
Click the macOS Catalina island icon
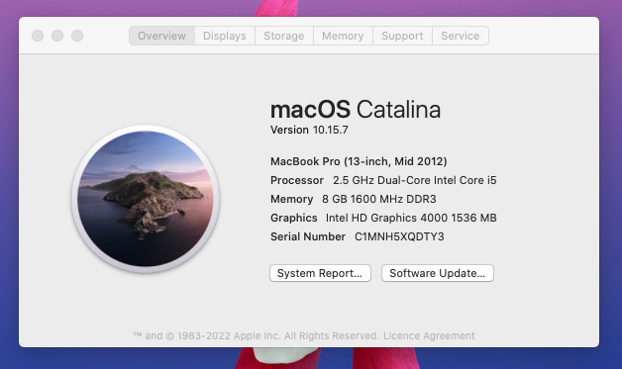146,199
